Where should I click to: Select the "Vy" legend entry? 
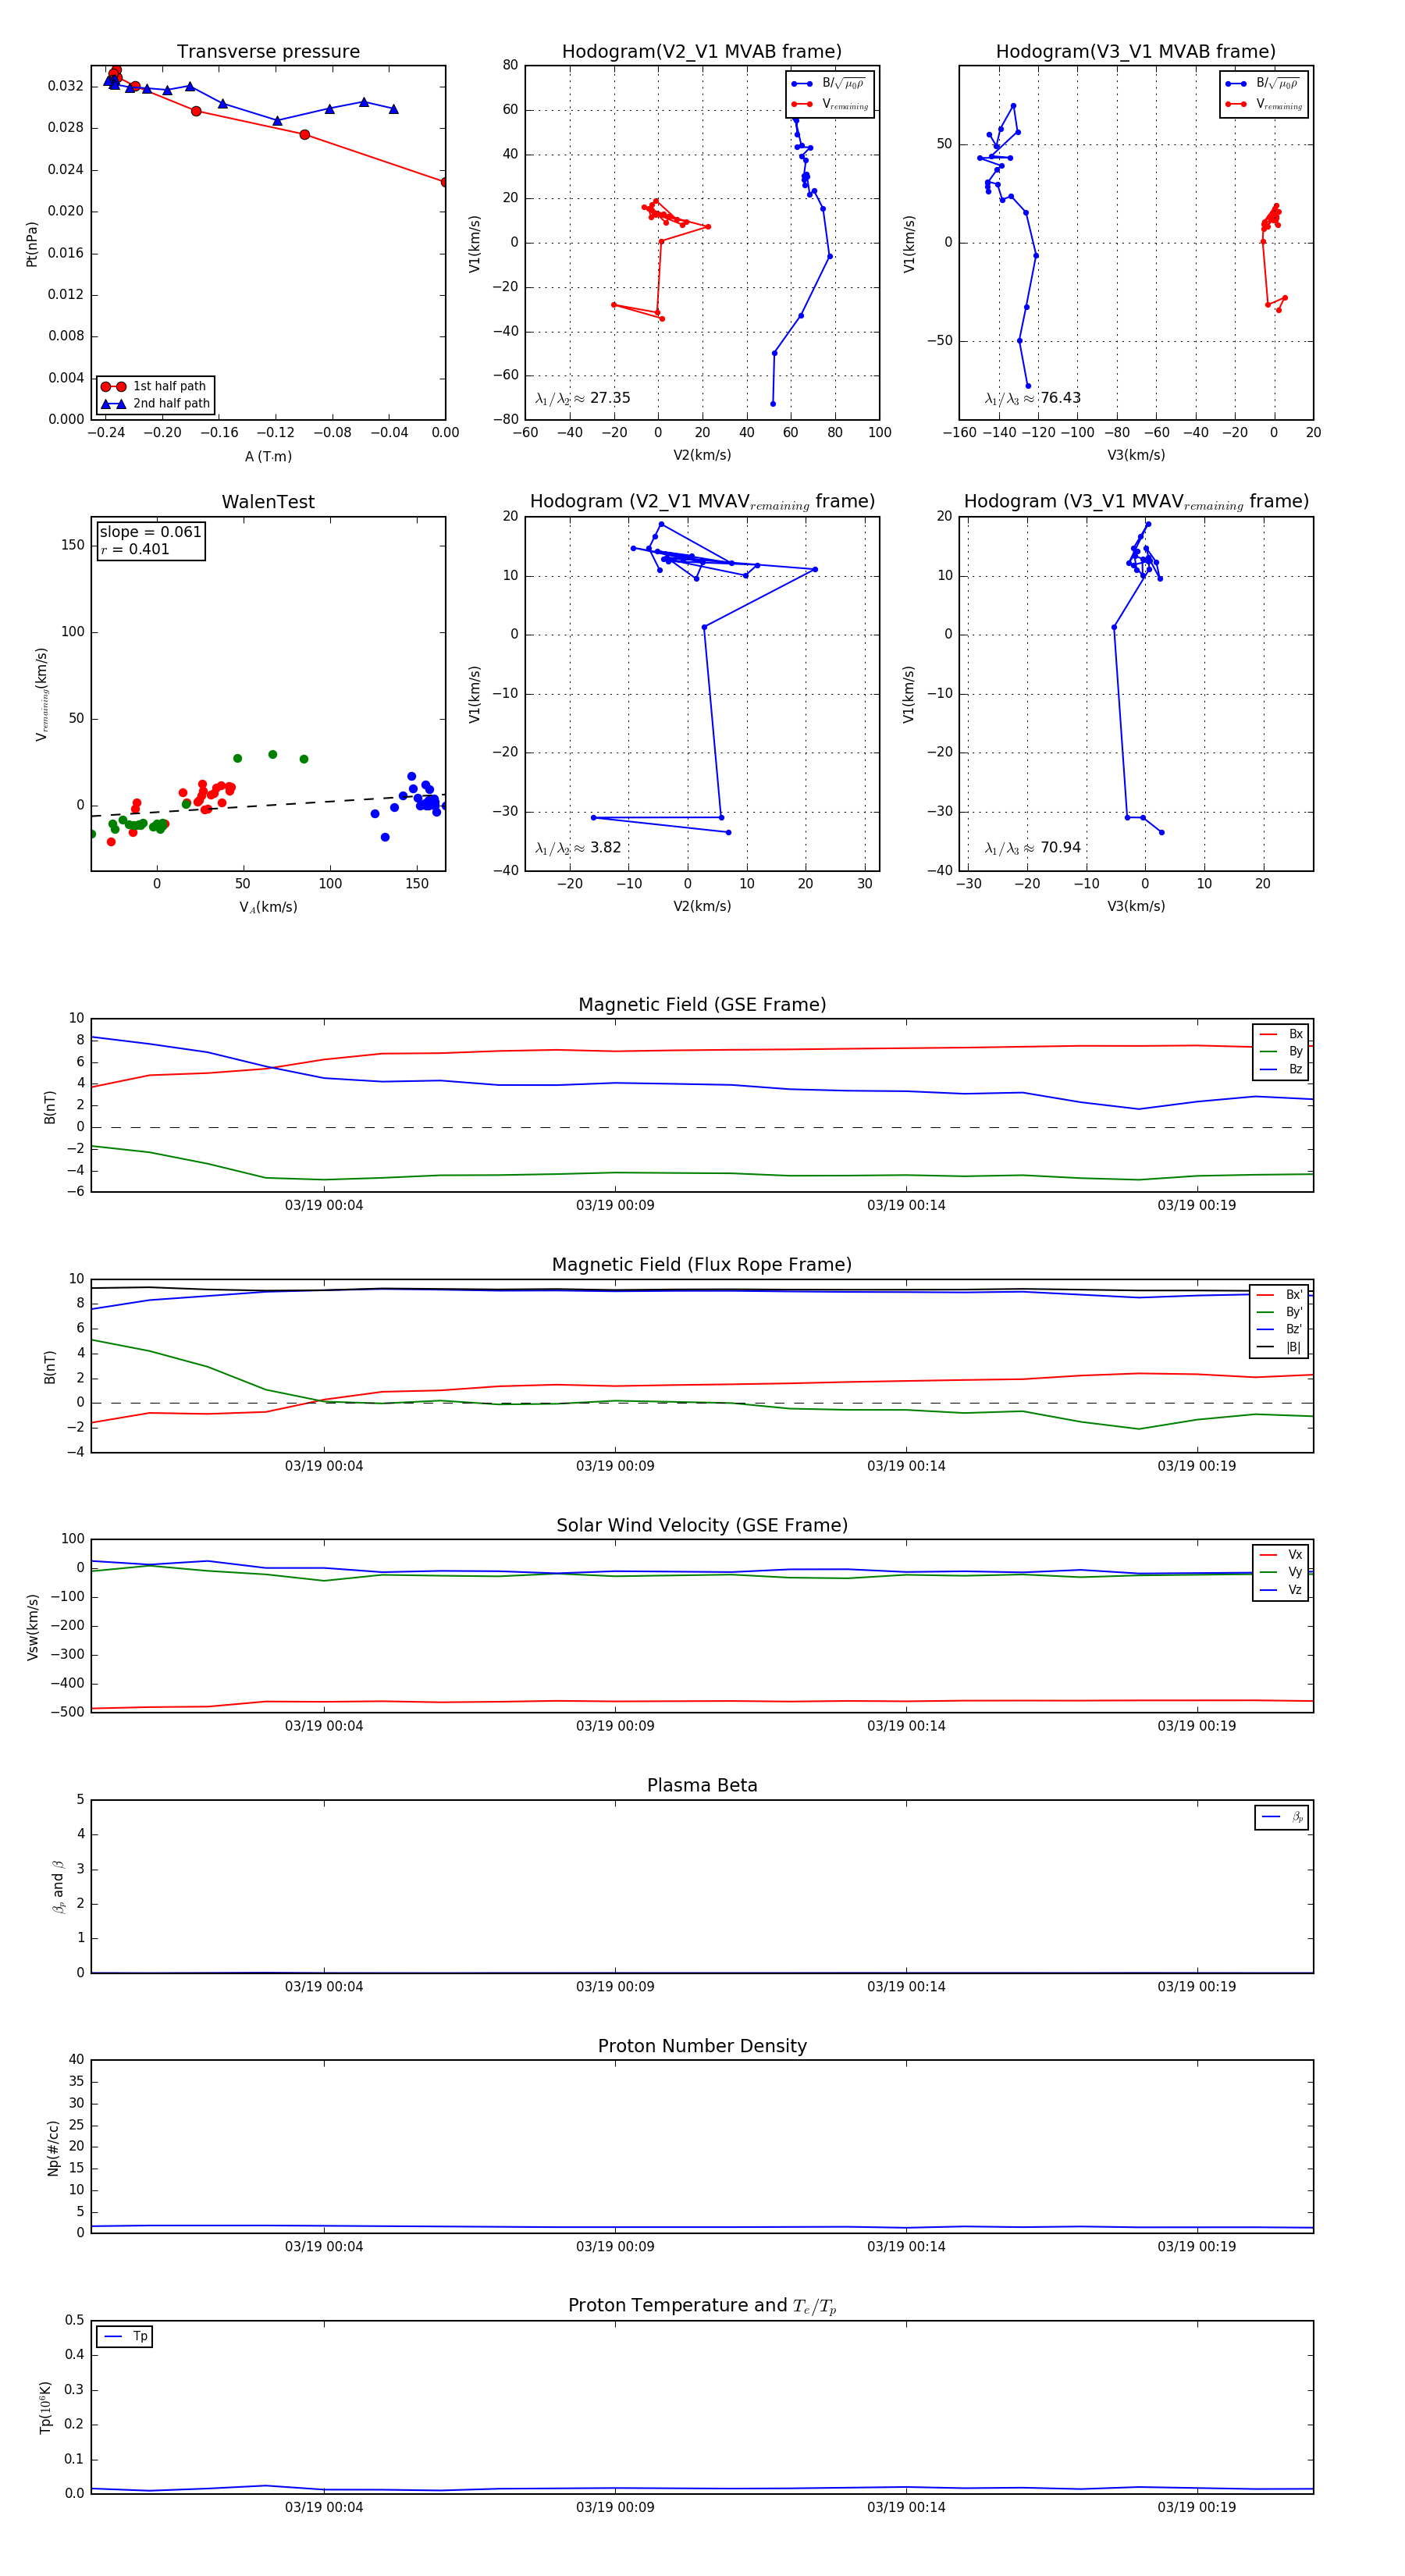[1281, 1572]
